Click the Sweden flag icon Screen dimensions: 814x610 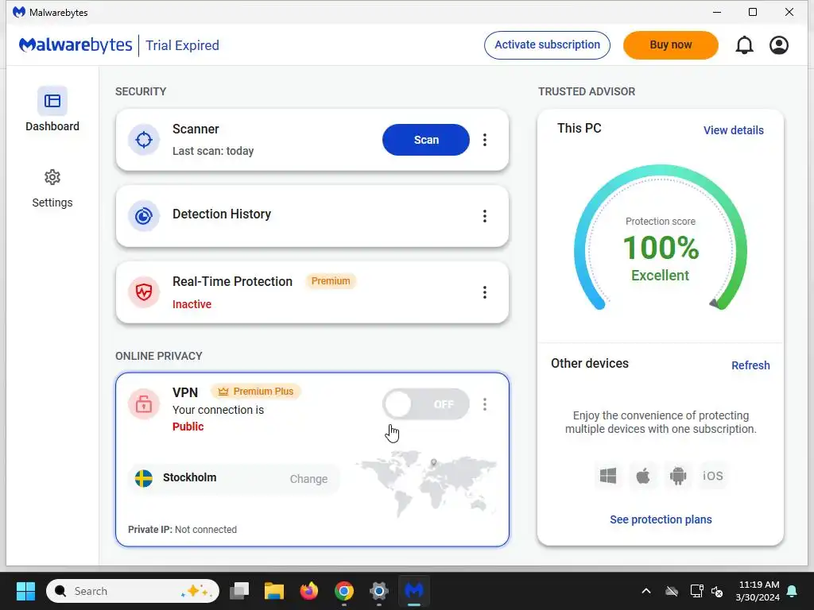144,478
